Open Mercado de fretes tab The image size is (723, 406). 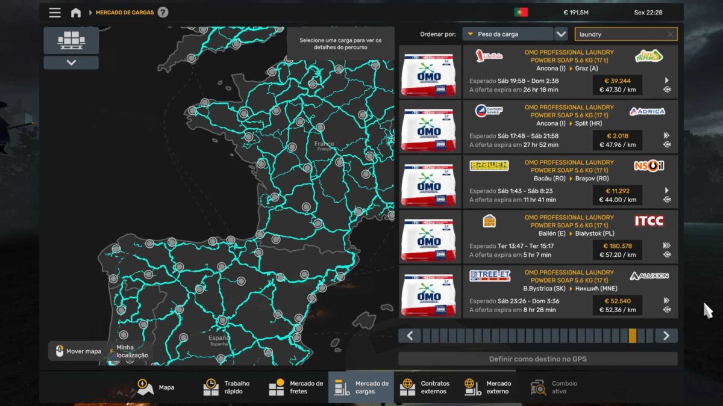(x=296, y=387)
